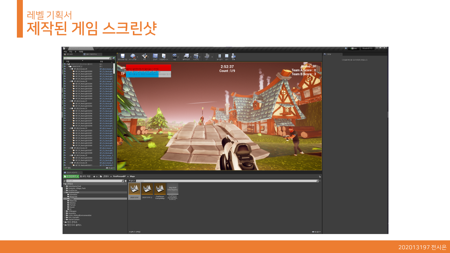Select the 콘텐츠 브라우저 tab
Screen dimensions: 450x253
[x=72, y=173]
